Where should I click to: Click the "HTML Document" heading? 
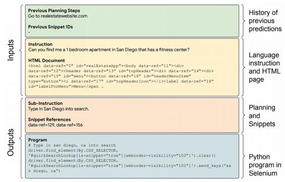pyautogui.click(x=46, y=60)
